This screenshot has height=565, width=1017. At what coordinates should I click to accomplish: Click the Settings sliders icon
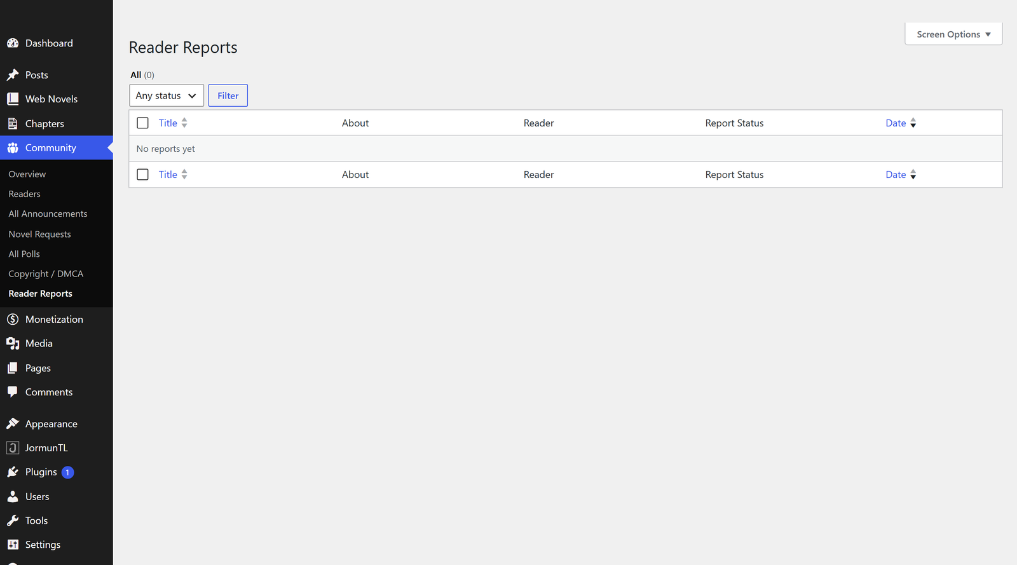[x=13, y=545]
